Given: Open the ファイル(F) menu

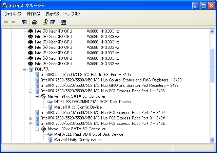Looking at the screenshot, I should [x=13, y=14].
